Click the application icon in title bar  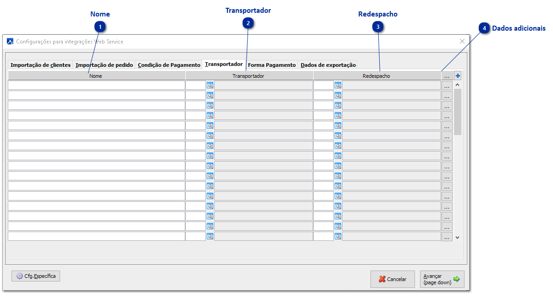[10, 41]
